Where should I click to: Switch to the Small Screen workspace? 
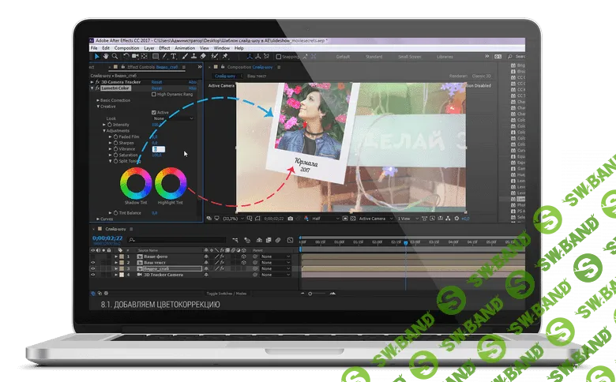(x=409, y=57)
